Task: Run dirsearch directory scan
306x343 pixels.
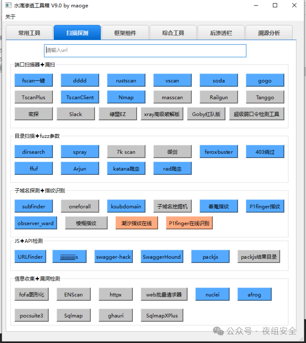Action: (x=34, y=152)
